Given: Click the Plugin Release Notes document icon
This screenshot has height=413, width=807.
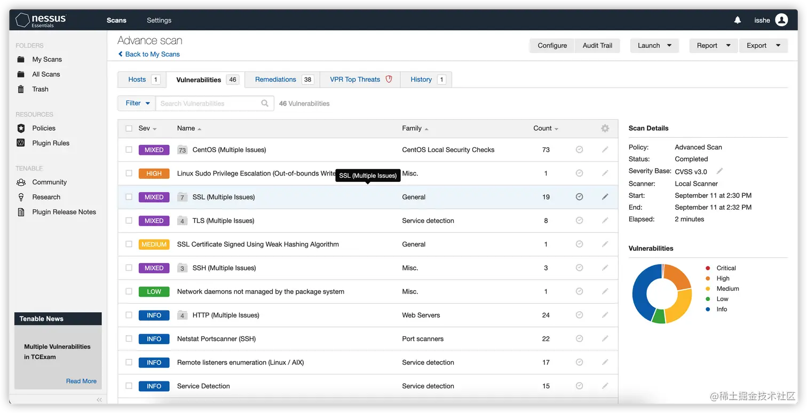Looking at the screenshot, I should (x=21, y=212).
